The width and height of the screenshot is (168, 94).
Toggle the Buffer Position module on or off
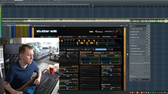pos(81,52)
